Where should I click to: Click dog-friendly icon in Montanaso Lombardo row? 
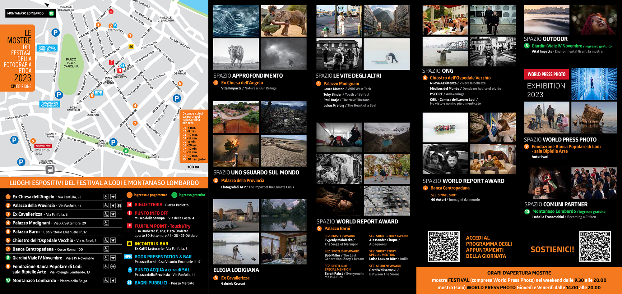[x=113, y=280]
